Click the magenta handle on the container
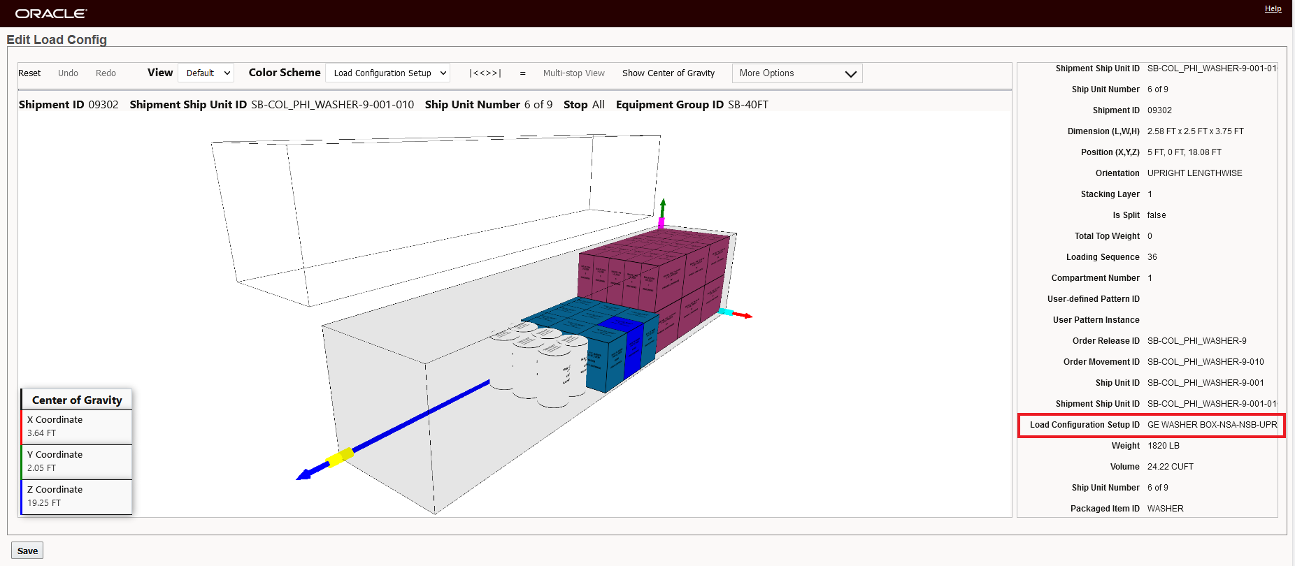1295x566 pixels. (x=661, y=224)
